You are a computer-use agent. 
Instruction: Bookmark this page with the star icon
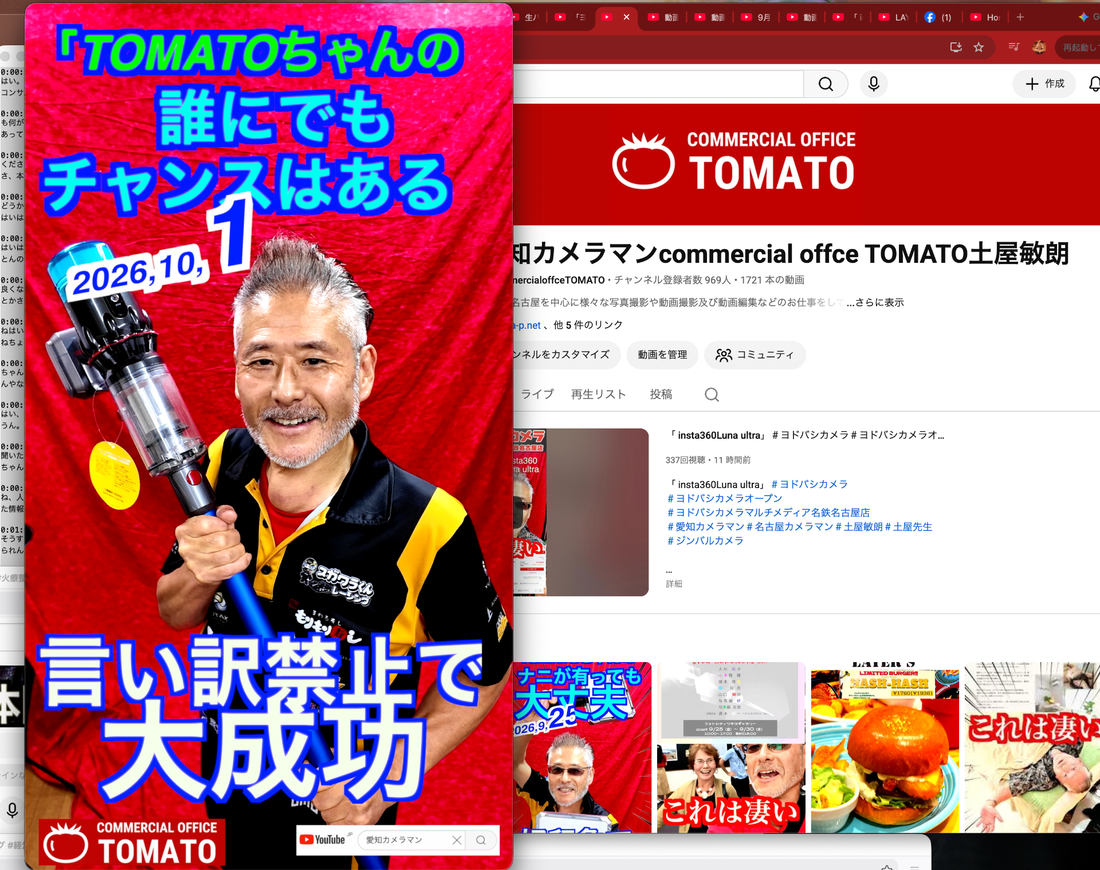(x=979, y=48)
